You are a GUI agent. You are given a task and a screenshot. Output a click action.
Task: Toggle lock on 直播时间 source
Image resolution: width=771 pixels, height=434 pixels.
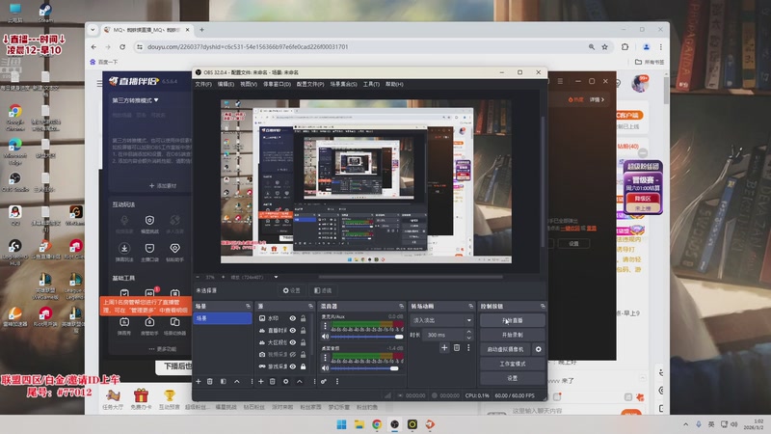[x=303, y=330]
